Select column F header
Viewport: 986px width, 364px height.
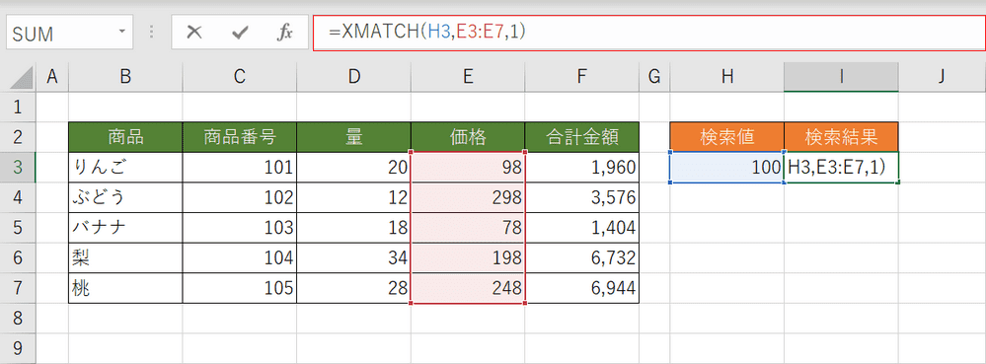click(x=582, y=77)
